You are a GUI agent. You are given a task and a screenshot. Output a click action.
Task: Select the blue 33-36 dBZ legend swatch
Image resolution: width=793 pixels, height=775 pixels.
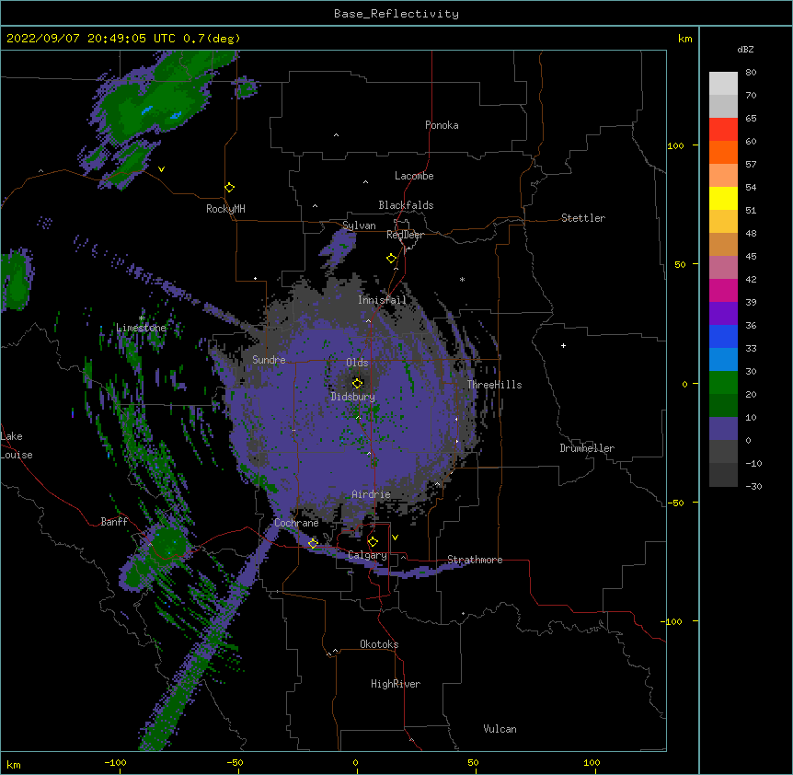tap(723, 336)
